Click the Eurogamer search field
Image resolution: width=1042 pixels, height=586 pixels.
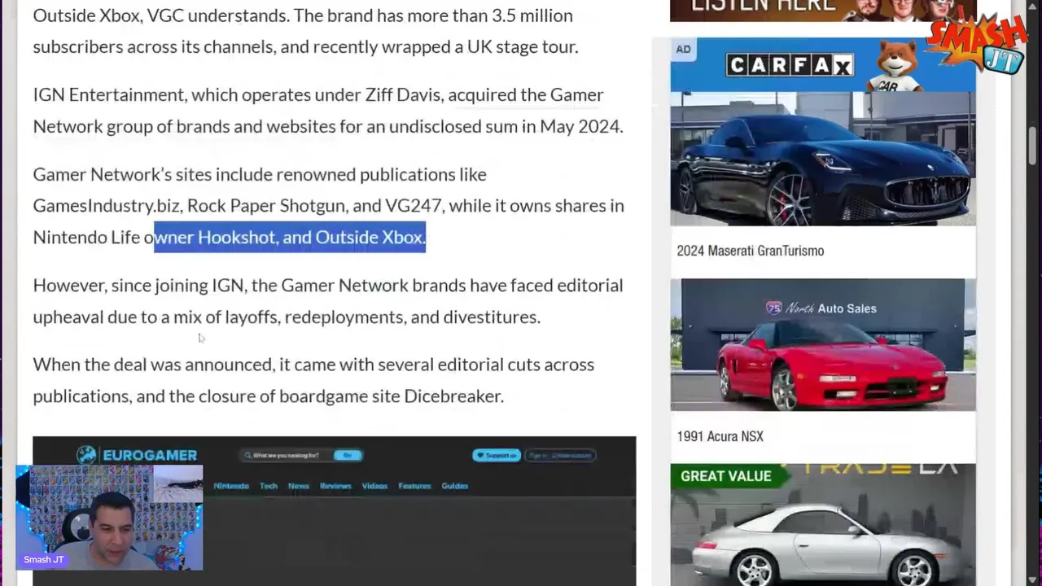click(x=287, y=455)
